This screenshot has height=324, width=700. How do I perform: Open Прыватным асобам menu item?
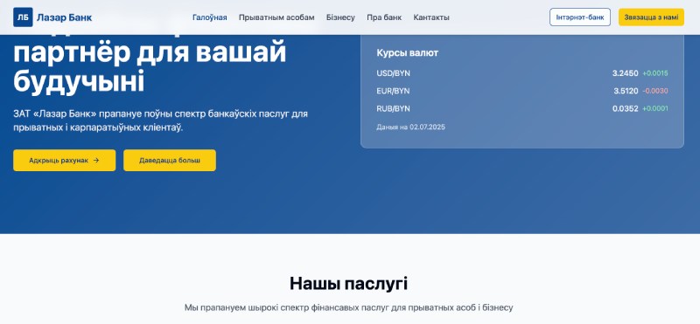click(x=276, y=17)
